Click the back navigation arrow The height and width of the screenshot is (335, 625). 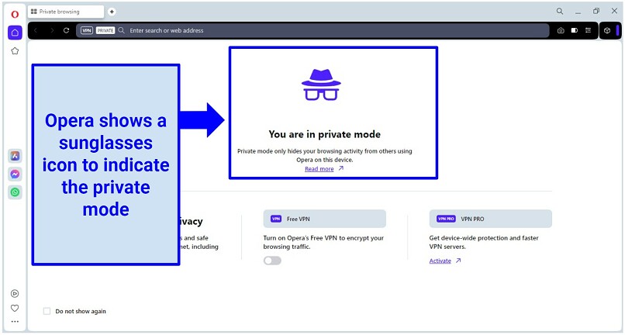pos(36,30)
